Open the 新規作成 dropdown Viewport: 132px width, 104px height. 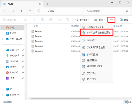[11, 20]
